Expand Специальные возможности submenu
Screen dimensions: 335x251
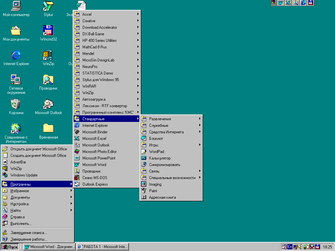pyautogui.click(x=171, y=178)
